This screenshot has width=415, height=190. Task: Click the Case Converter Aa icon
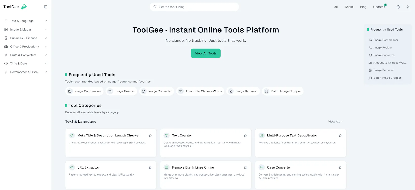(x=262, y=167)
